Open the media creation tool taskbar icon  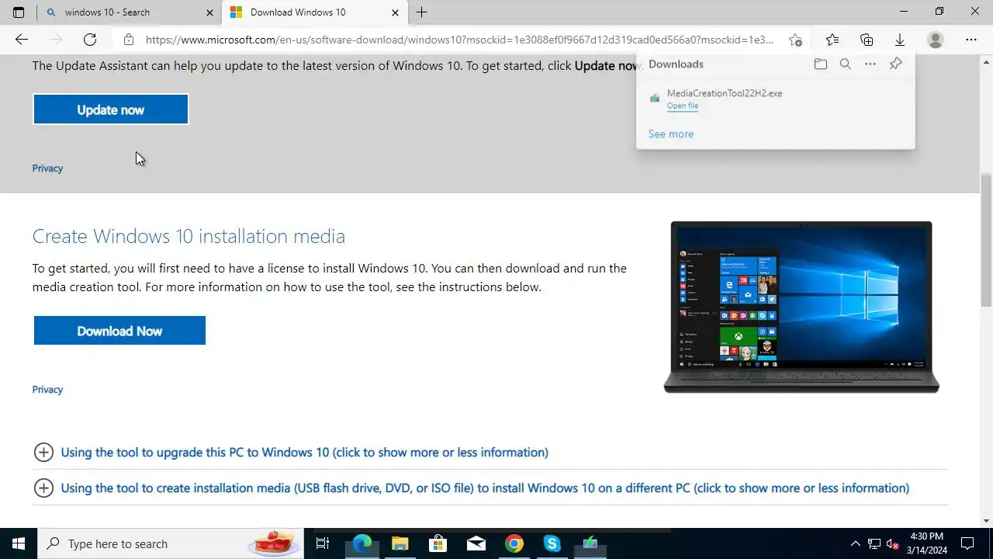(590, 543)
